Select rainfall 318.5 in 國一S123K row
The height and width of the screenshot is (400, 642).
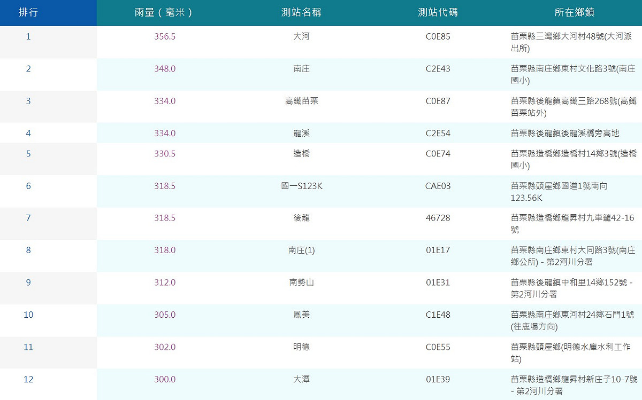point(165,186)
